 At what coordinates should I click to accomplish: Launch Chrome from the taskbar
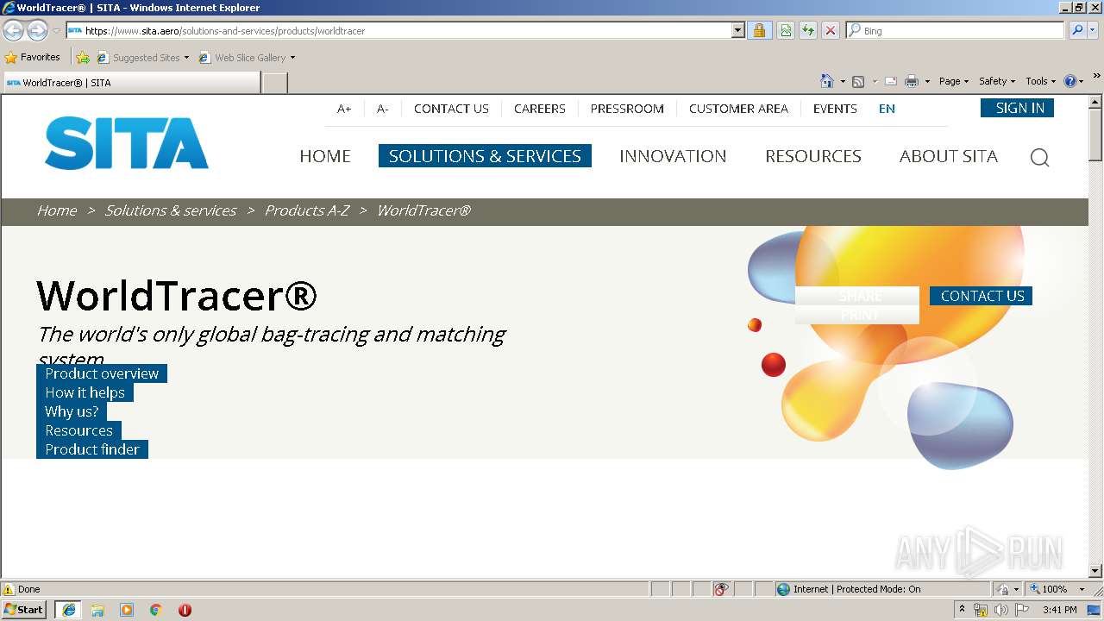(156, 610)
